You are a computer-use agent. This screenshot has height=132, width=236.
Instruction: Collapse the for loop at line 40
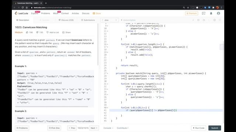click(x=107, y=107)
